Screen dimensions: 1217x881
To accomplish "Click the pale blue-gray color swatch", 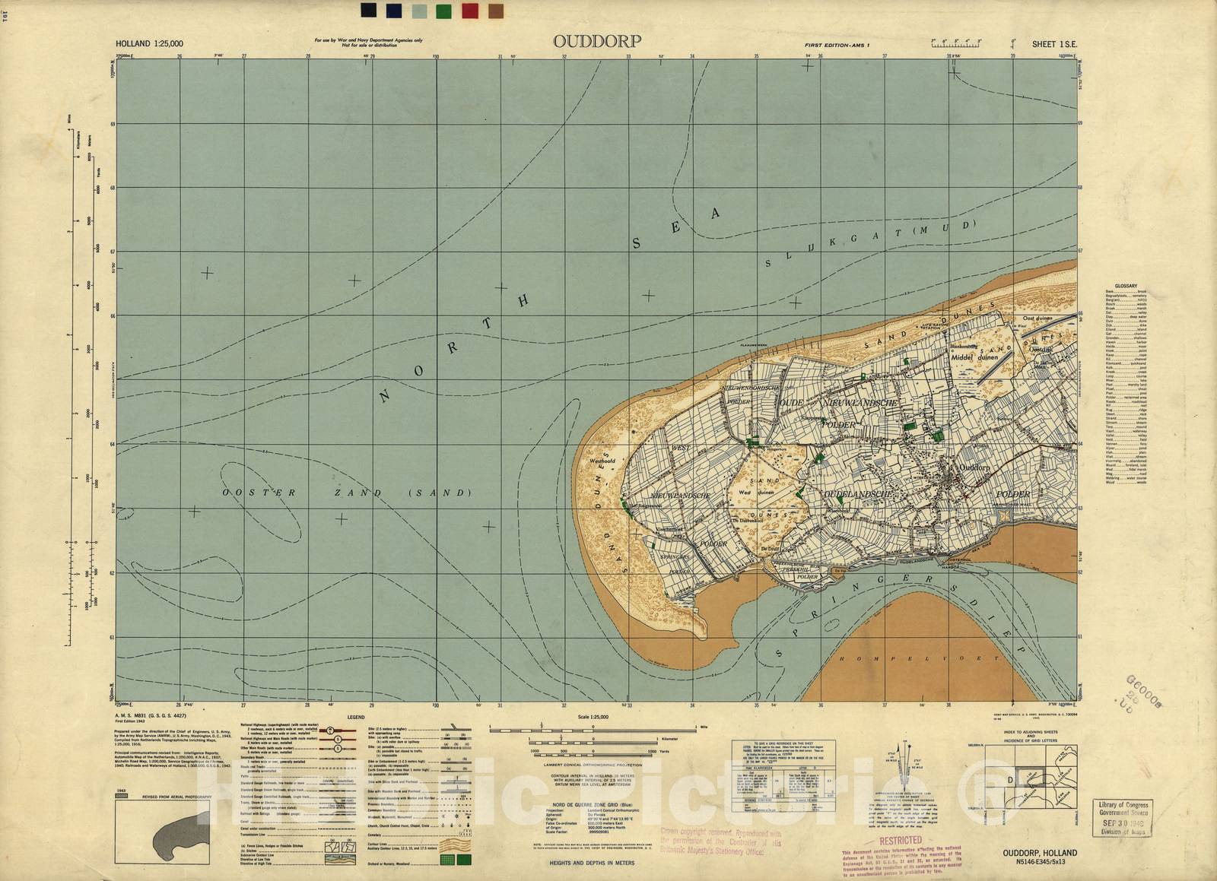I will (419, 11).
